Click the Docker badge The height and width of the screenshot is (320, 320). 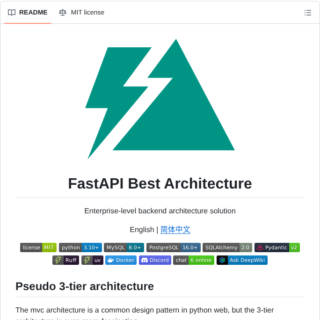coord(121,260)
